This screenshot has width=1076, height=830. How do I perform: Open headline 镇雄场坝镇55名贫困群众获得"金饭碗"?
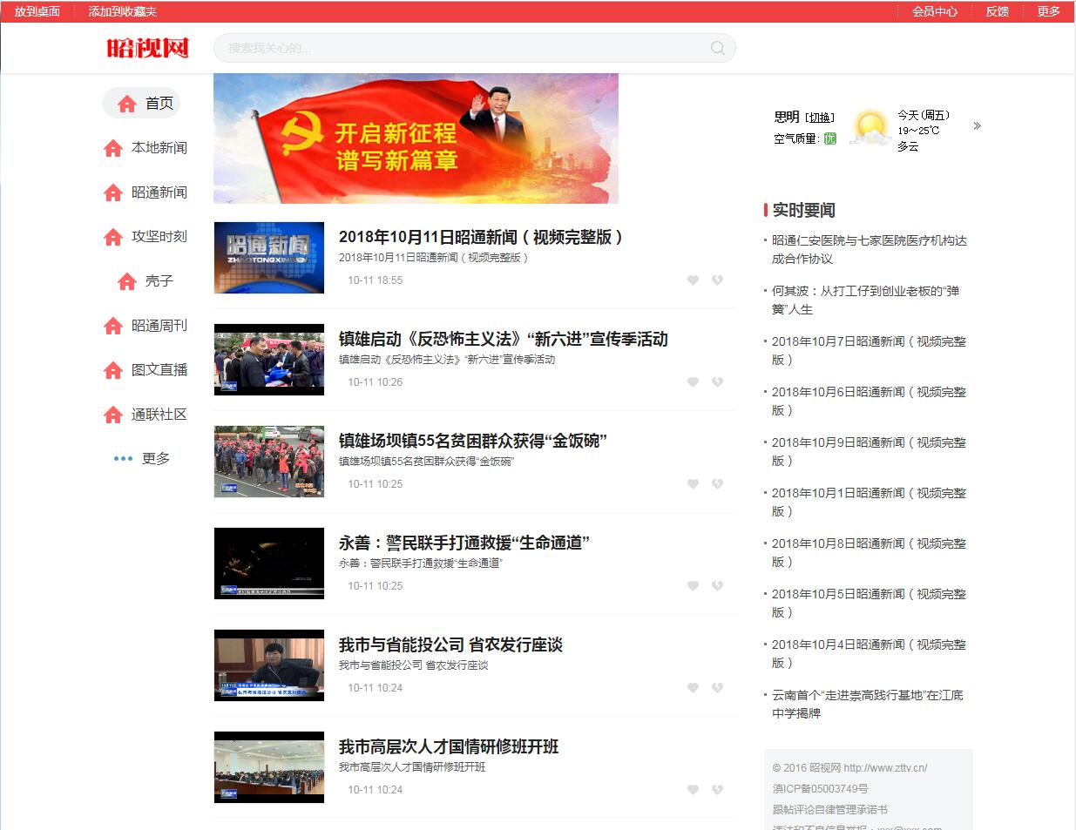473,441
